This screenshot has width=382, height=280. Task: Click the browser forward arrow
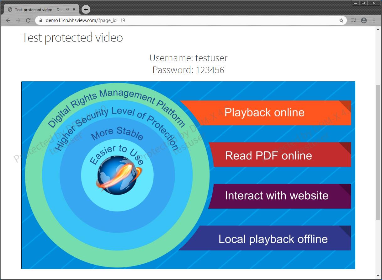point(18,20)
